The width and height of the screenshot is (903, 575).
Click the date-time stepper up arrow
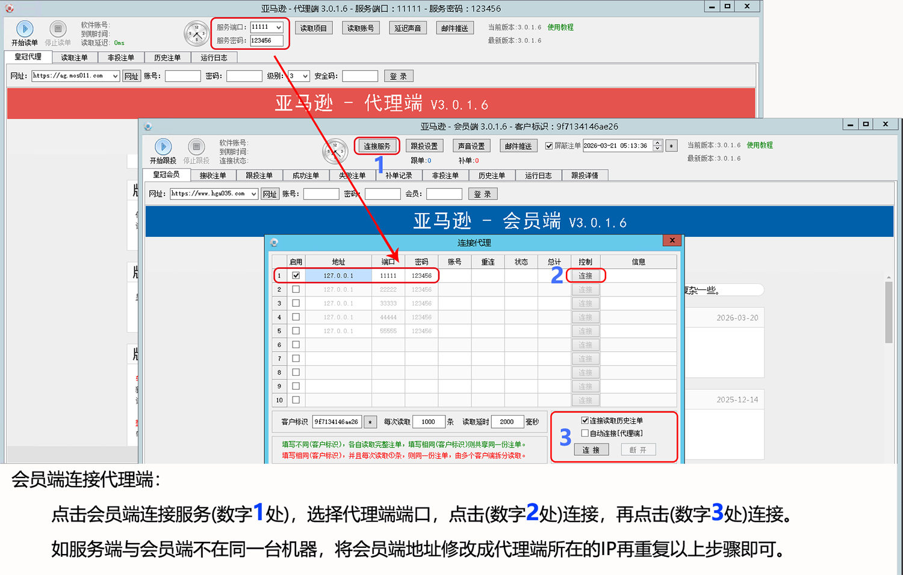(x=657, y=143)
